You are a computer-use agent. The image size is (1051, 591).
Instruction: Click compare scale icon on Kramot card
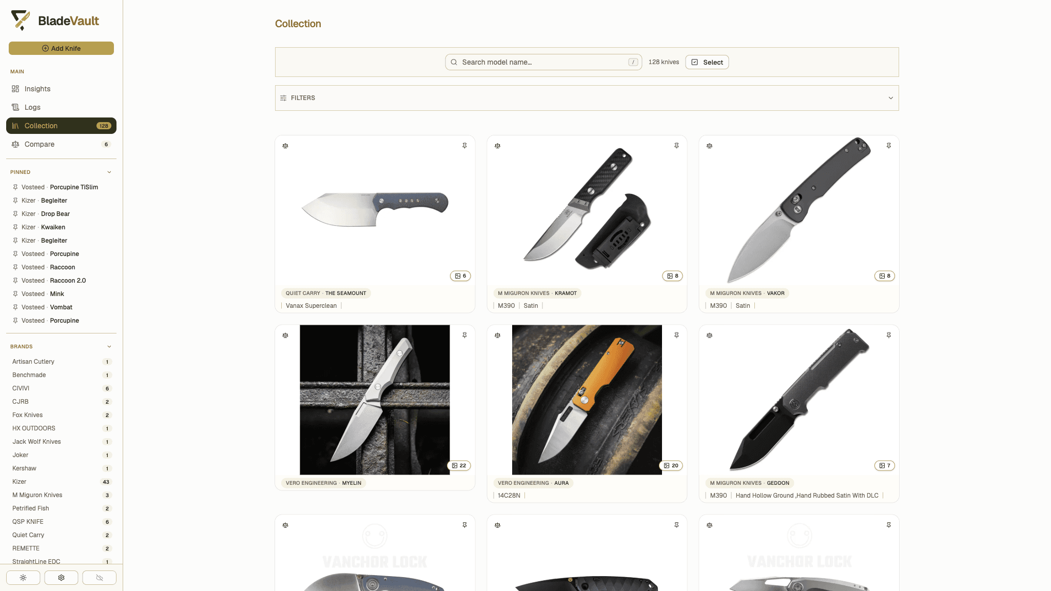(x=497, y=146)
